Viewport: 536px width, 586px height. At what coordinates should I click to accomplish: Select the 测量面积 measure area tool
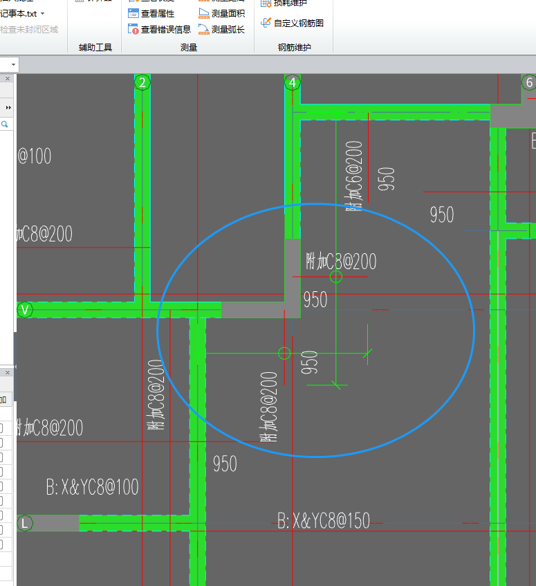tap(222, 13)
